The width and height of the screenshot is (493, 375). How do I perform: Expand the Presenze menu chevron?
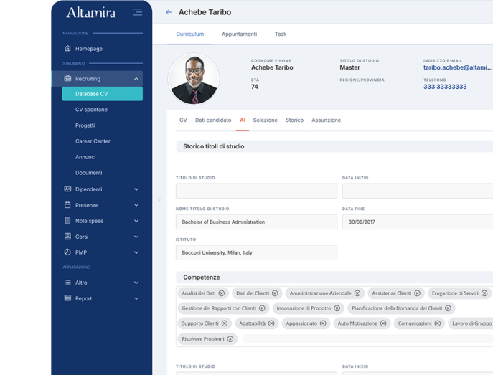pos(136,205)
